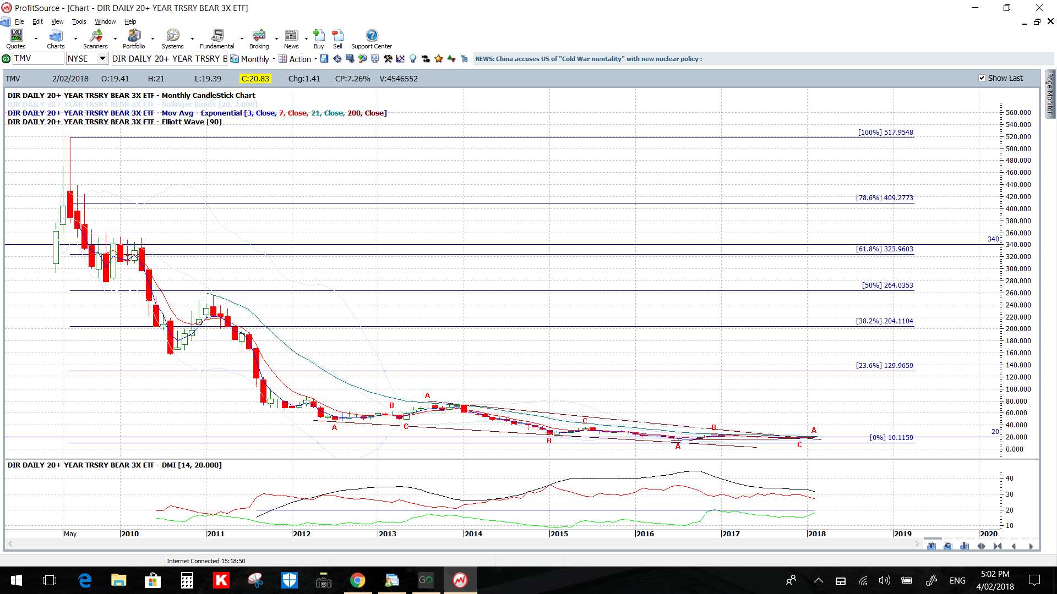Open the NYSE exchange dropdown
Image resolution: width=1057 pixels, height=594 pixels.
click(102, 58)
